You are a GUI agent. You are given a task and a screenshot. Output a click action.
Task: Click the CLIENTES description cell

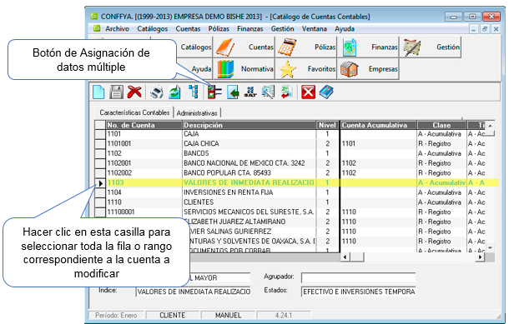249,202
